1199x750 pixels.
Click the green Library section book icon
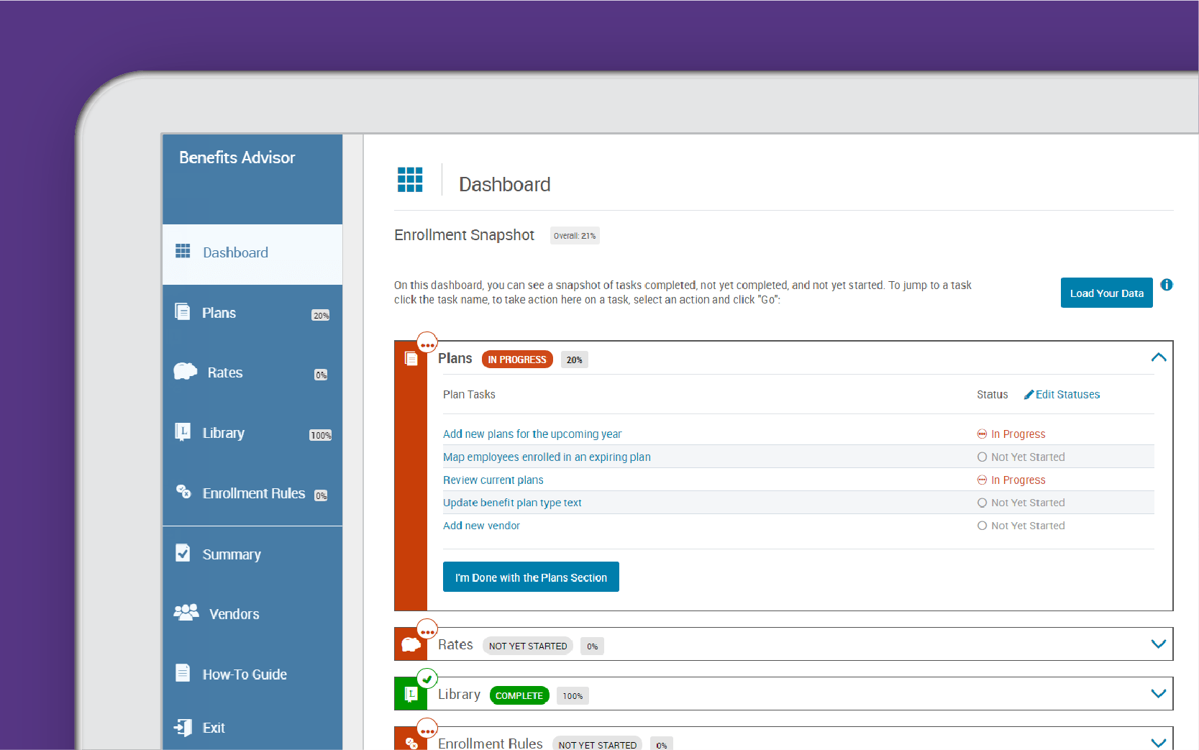coord(411,694)
